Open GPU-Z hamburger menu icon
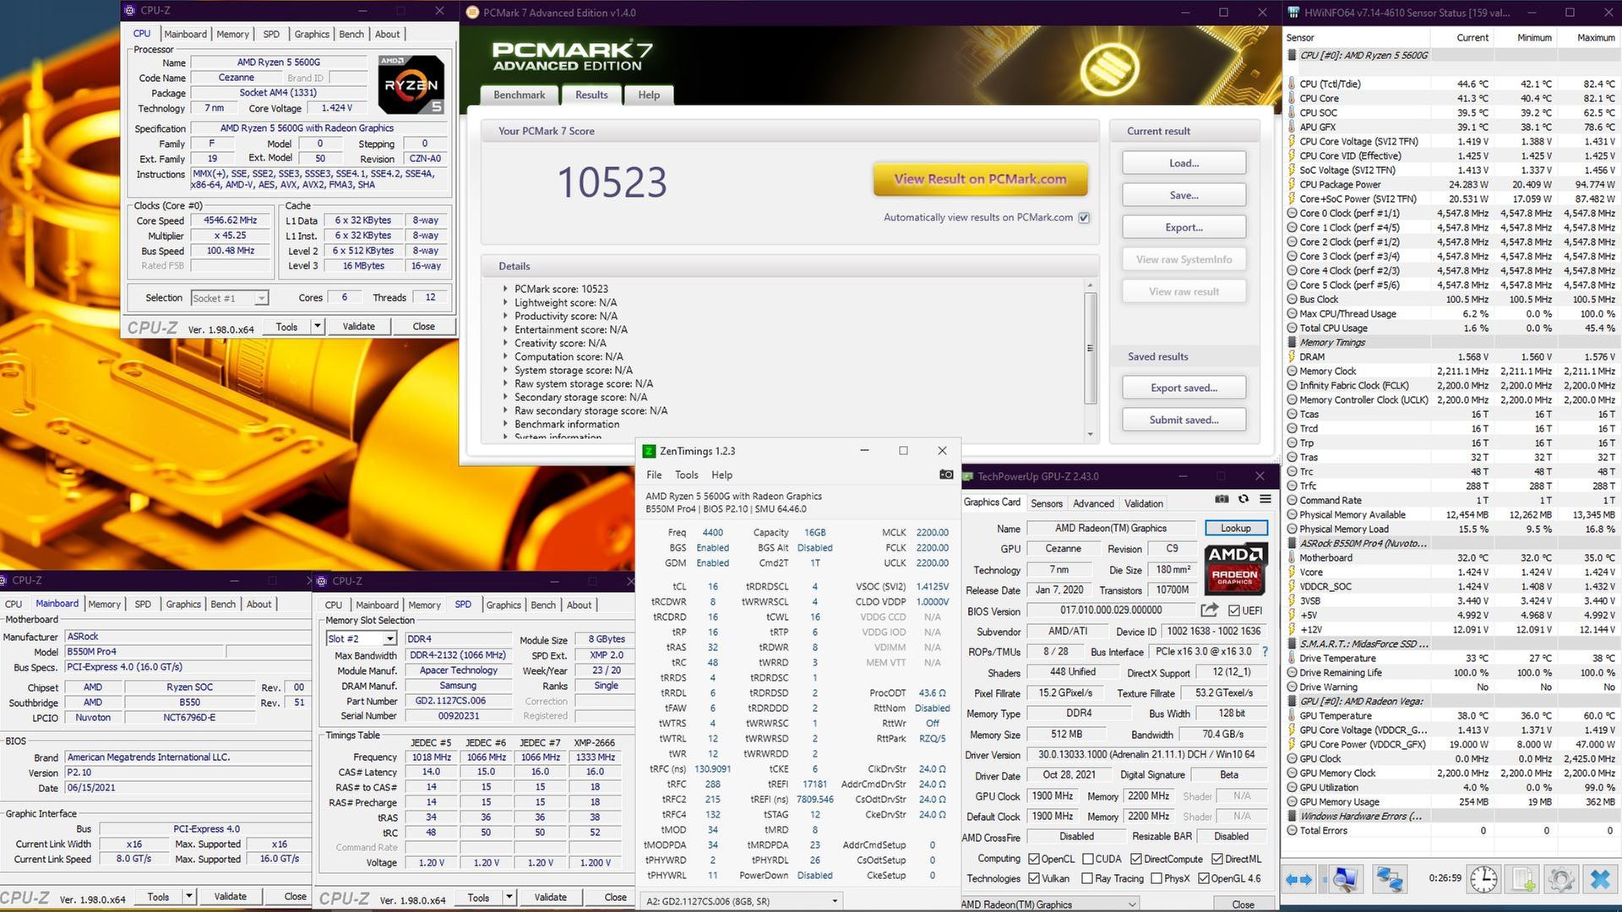 coord(1265,499)
